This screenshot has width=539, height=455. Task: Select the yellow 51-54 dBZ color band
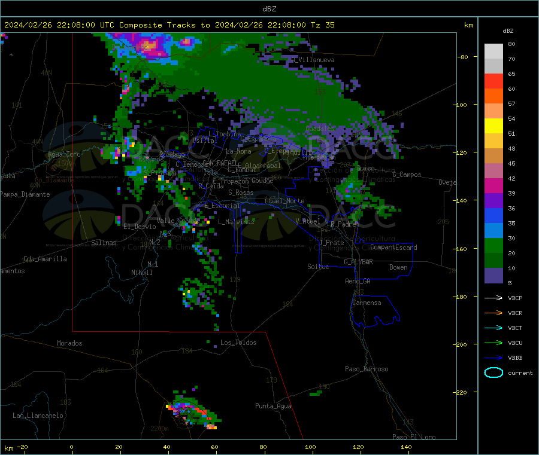pos(493,126)
